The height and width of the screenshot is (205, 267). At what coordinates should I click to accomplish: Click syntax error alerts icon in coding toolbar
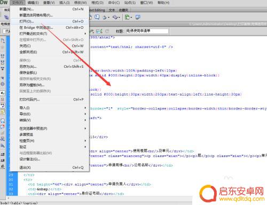coord(3,112)
